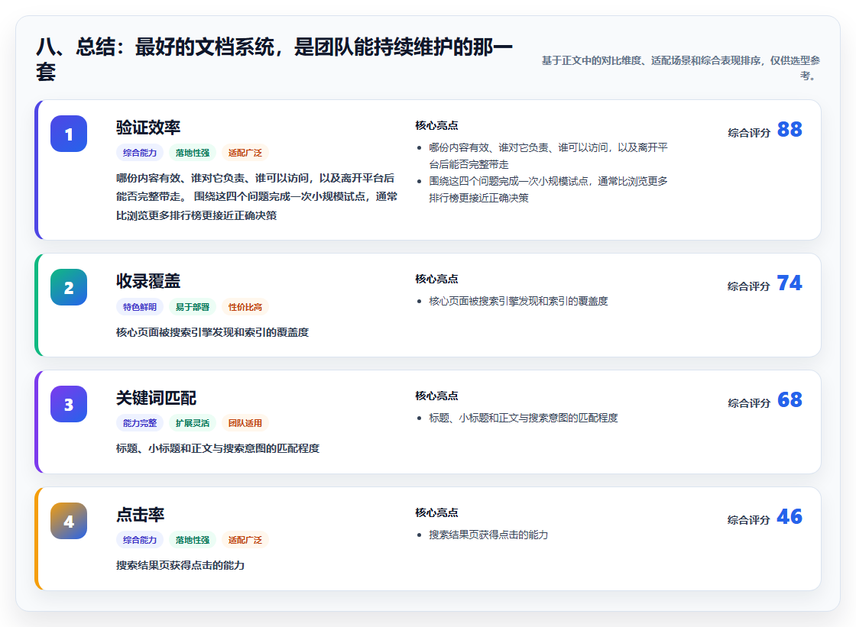The width and height of the screenshot is (856, 627).
Task: Select the 验证效率 card title
Action: tap(148, 127)
